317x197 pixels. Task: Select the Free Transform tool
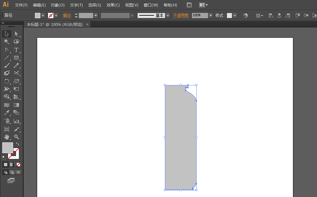click(16, 89)
